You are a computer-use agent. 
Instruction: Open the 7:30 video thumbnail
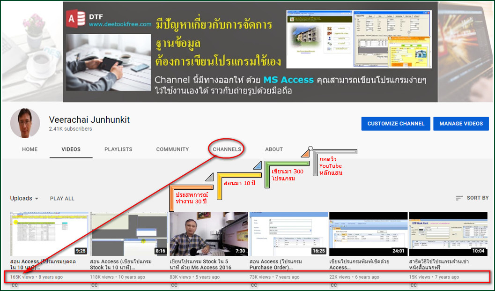pos(209,234)
